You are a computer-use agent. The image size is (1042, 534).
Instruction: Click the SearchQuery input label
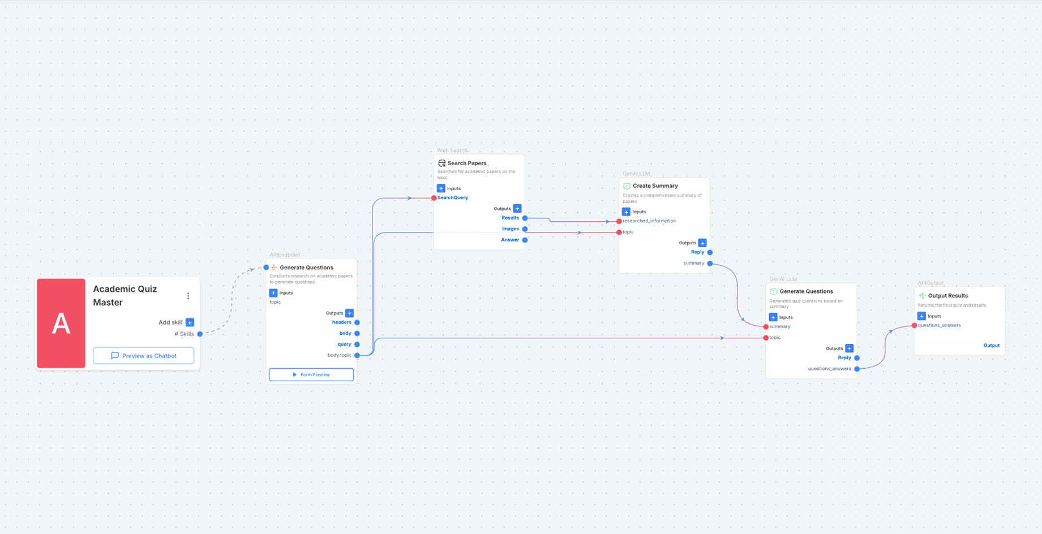click(453, 198)
